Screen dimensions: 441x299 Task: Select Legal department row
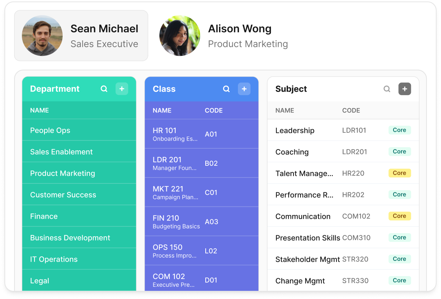[79, 280]
